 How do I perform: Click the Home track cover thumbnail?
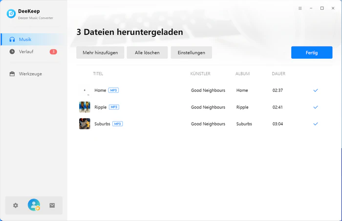(x=85, y=90)
